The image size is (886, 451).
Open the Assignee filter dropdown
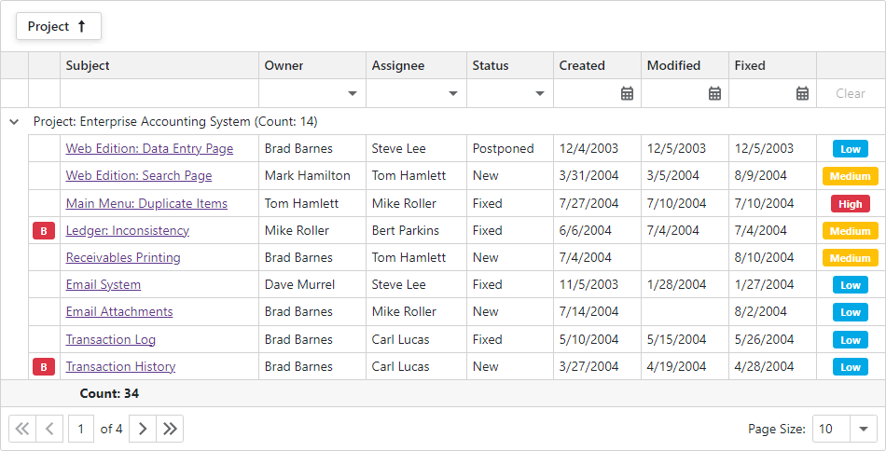coord(453,93)
